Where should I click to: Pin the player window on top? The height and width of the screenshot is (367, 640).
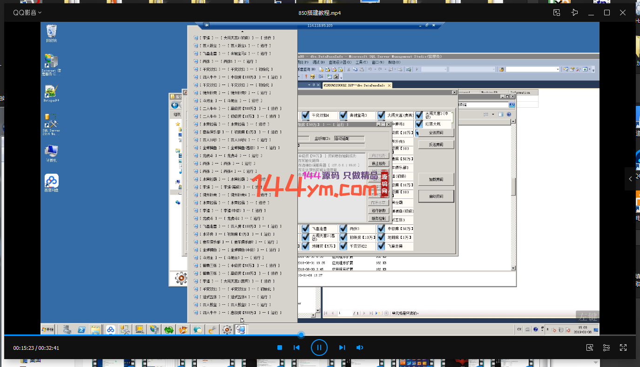575,13
